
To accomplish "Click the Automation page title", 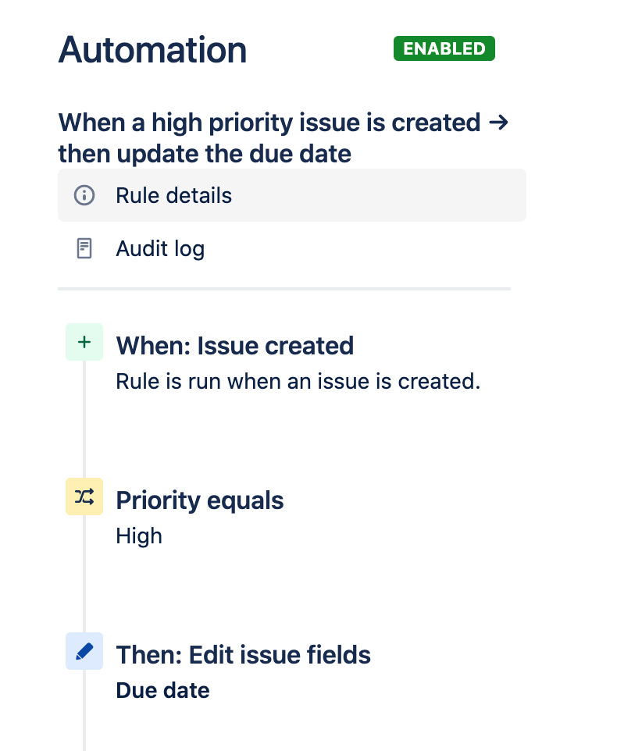I will coord(152,50).
